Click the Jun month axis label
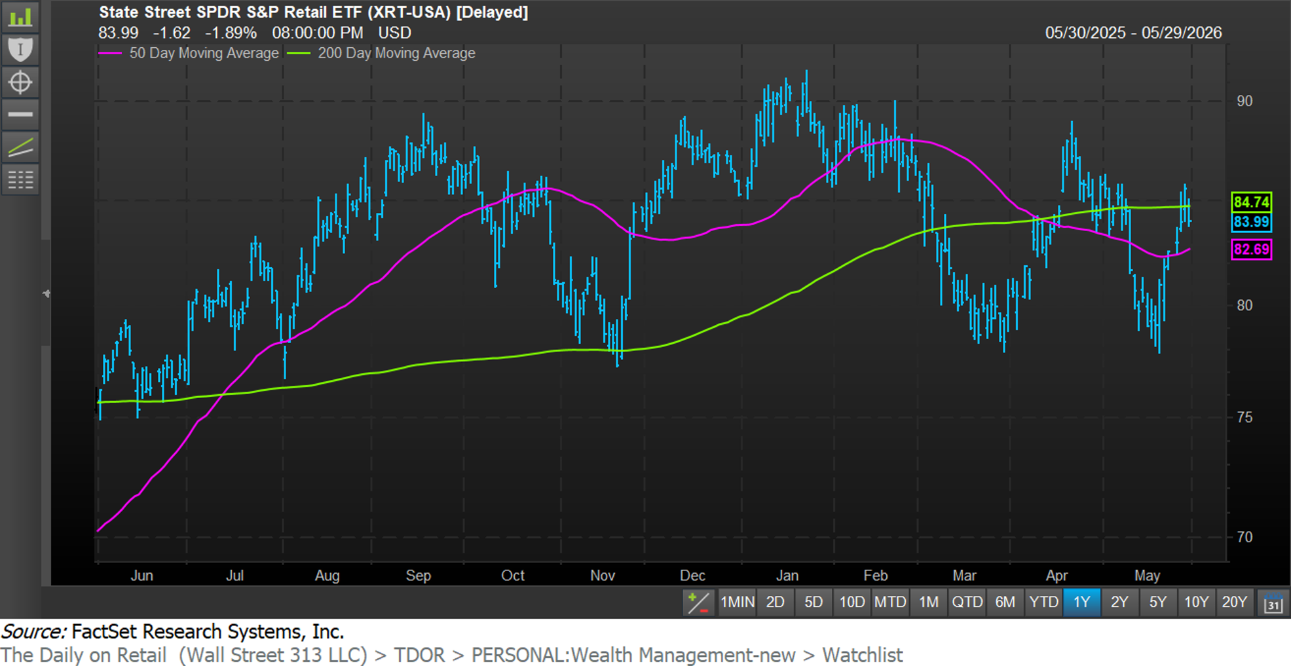Screen dimensions: 1291x666 (141, 576)
